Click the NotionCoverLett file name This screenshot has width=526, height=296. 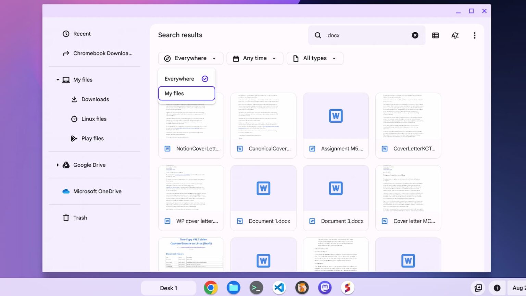pyautogui.click(x=198, y=149)
